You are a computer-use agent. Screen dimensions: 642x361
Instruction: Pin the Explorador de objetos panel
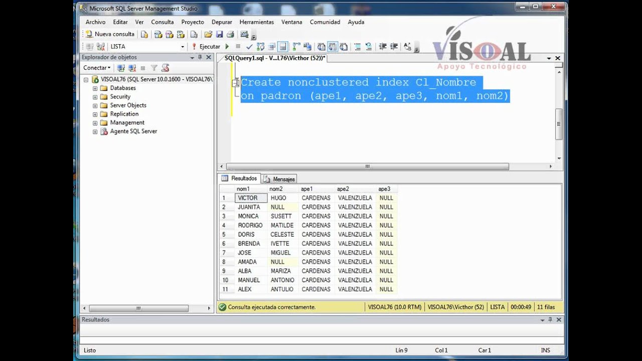click(x=200, y=58)
